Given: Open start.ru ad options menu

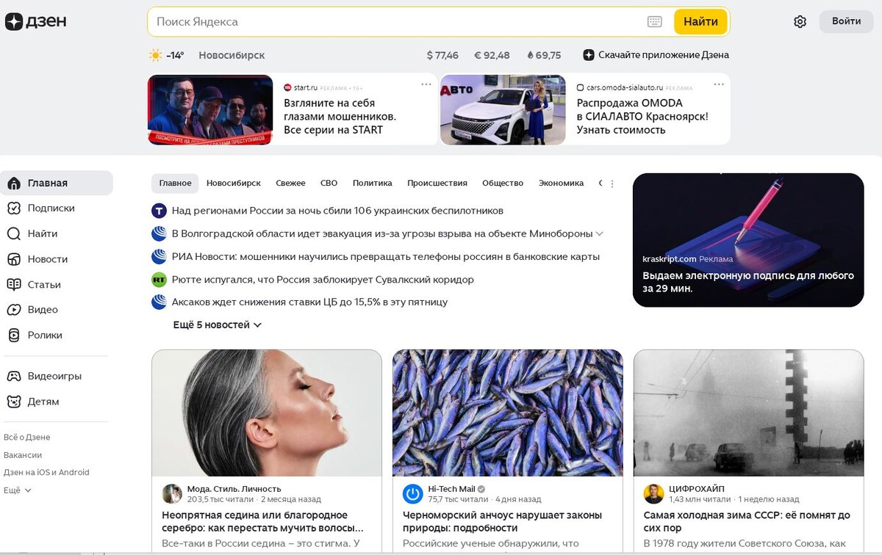Looking at the screenshot, I should pos(426,84).
